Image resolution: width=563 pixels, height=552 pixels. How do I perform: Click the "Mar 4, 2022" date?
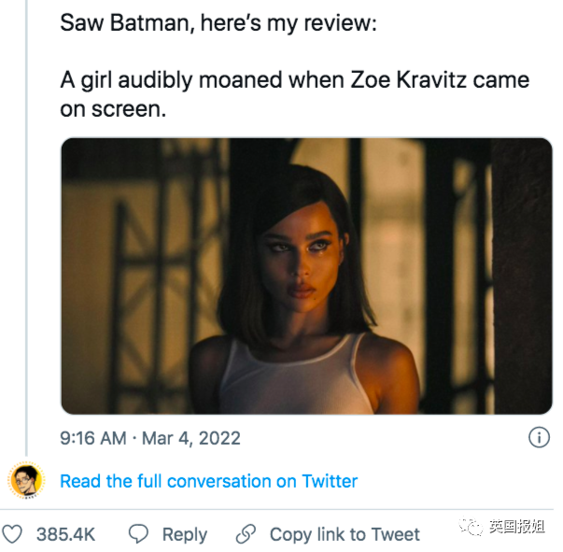(191, 437)
